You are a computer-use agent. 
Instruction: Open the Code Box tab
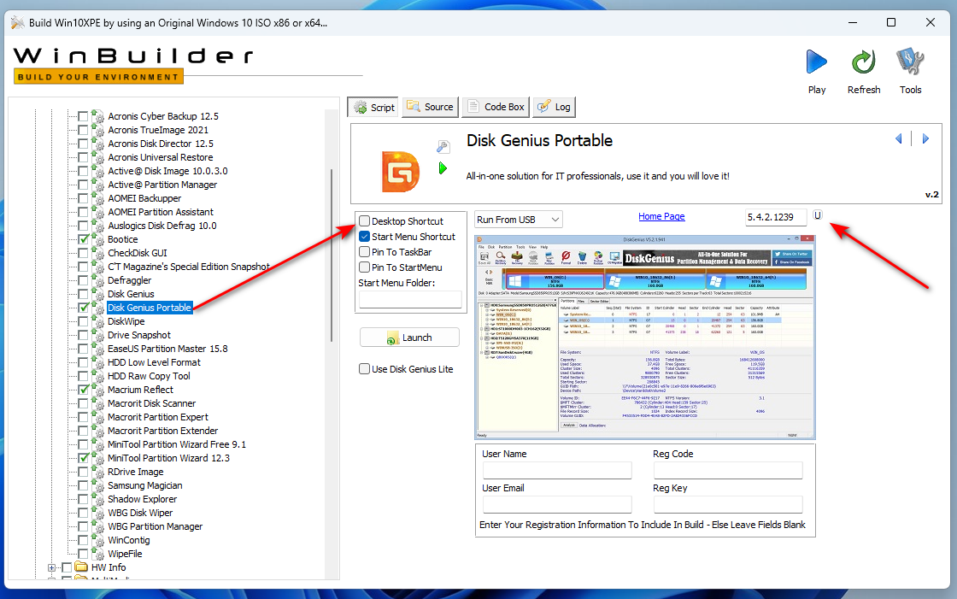click(496, 107)
